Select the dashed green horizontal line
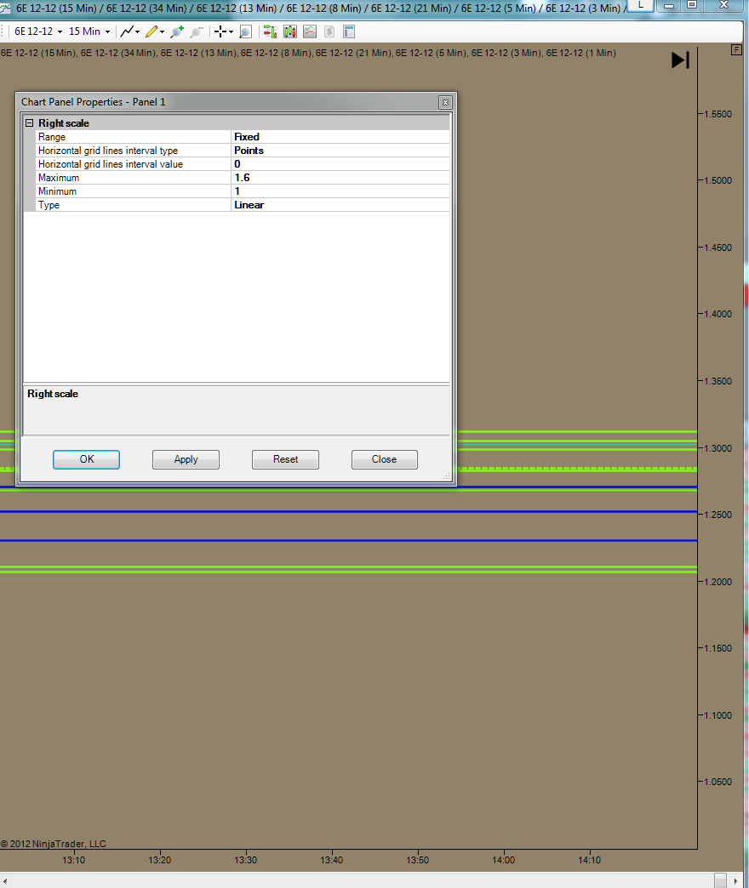The image size is (749, 888). pos(577,469)
